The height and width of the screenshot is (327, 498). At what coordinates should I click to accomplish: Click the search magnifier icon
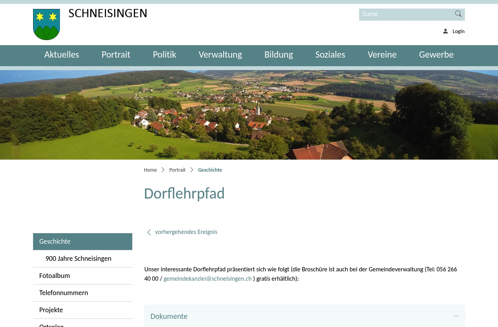(458, 14)
